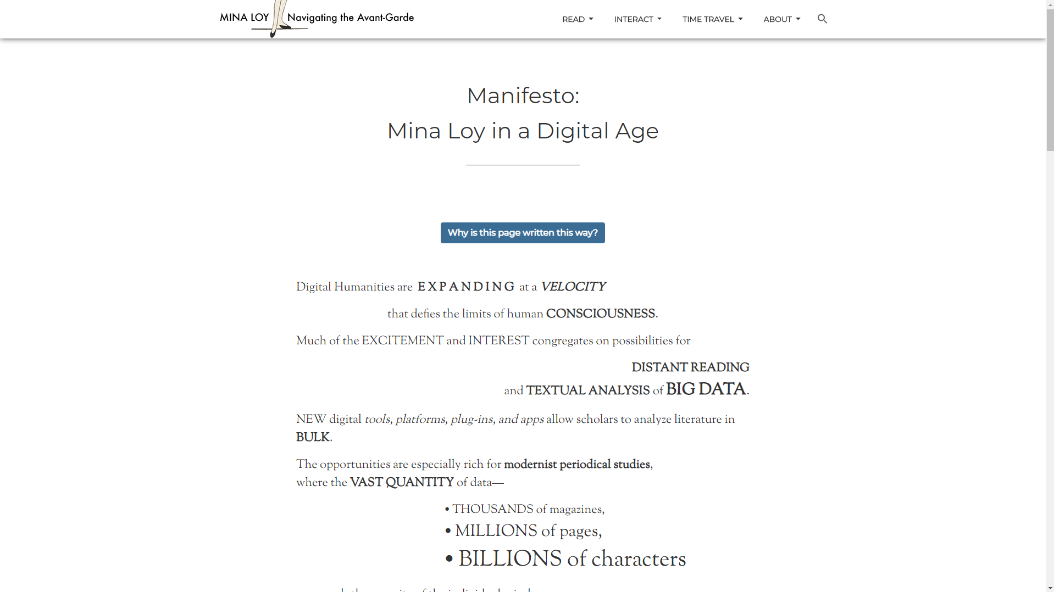
Task: Click the scrollbar down arrow
Action: tap(1050, 587)
